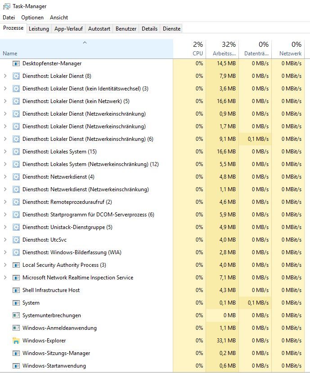Expand Diensthost: Lokaler Dienst (kein Identitätswechsel) (3)
The image size is (310, 373).
[x=5, y=89]
